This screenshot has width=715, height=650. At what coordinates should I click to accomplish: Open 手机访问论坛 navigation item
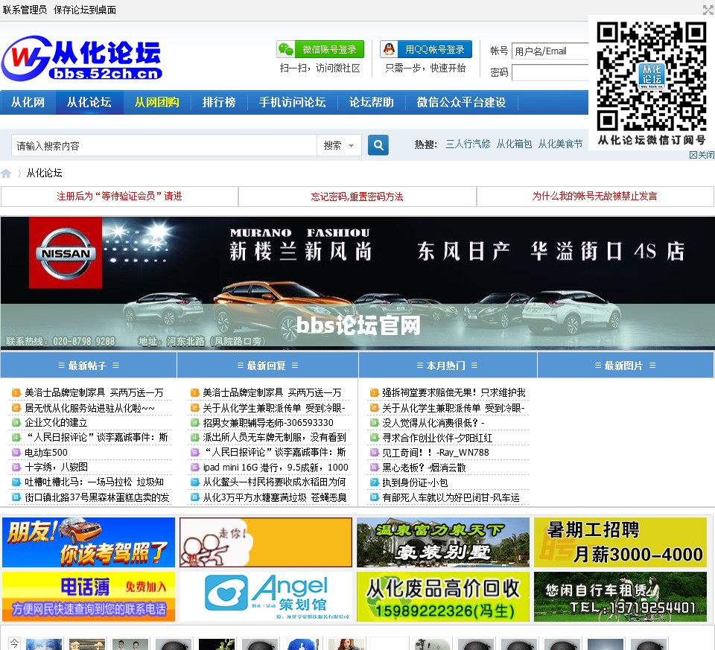(x=292, y=102)
